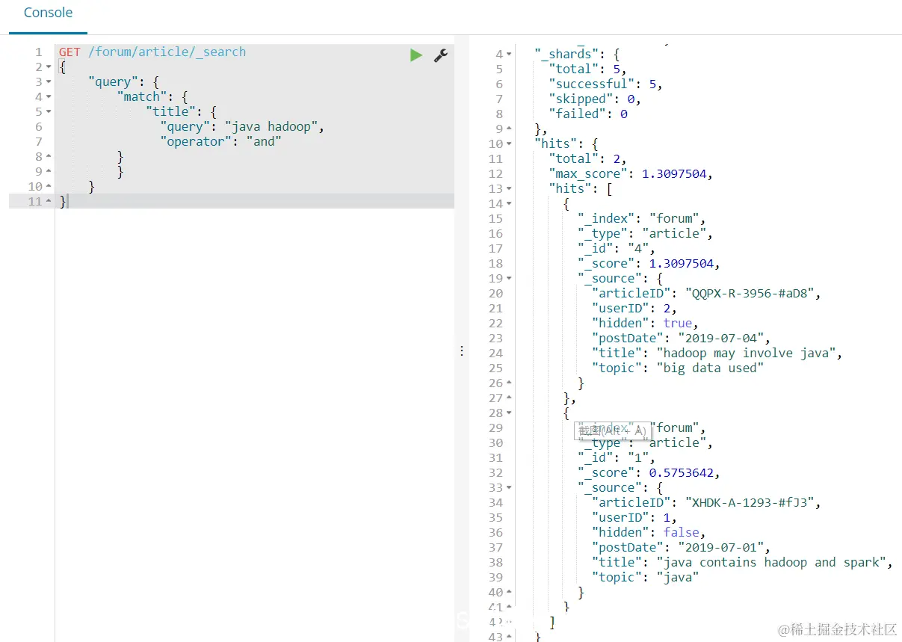Click title "java contains hadoop and spark"
This screenshot has height=642, width=902.
click(773, 563)
